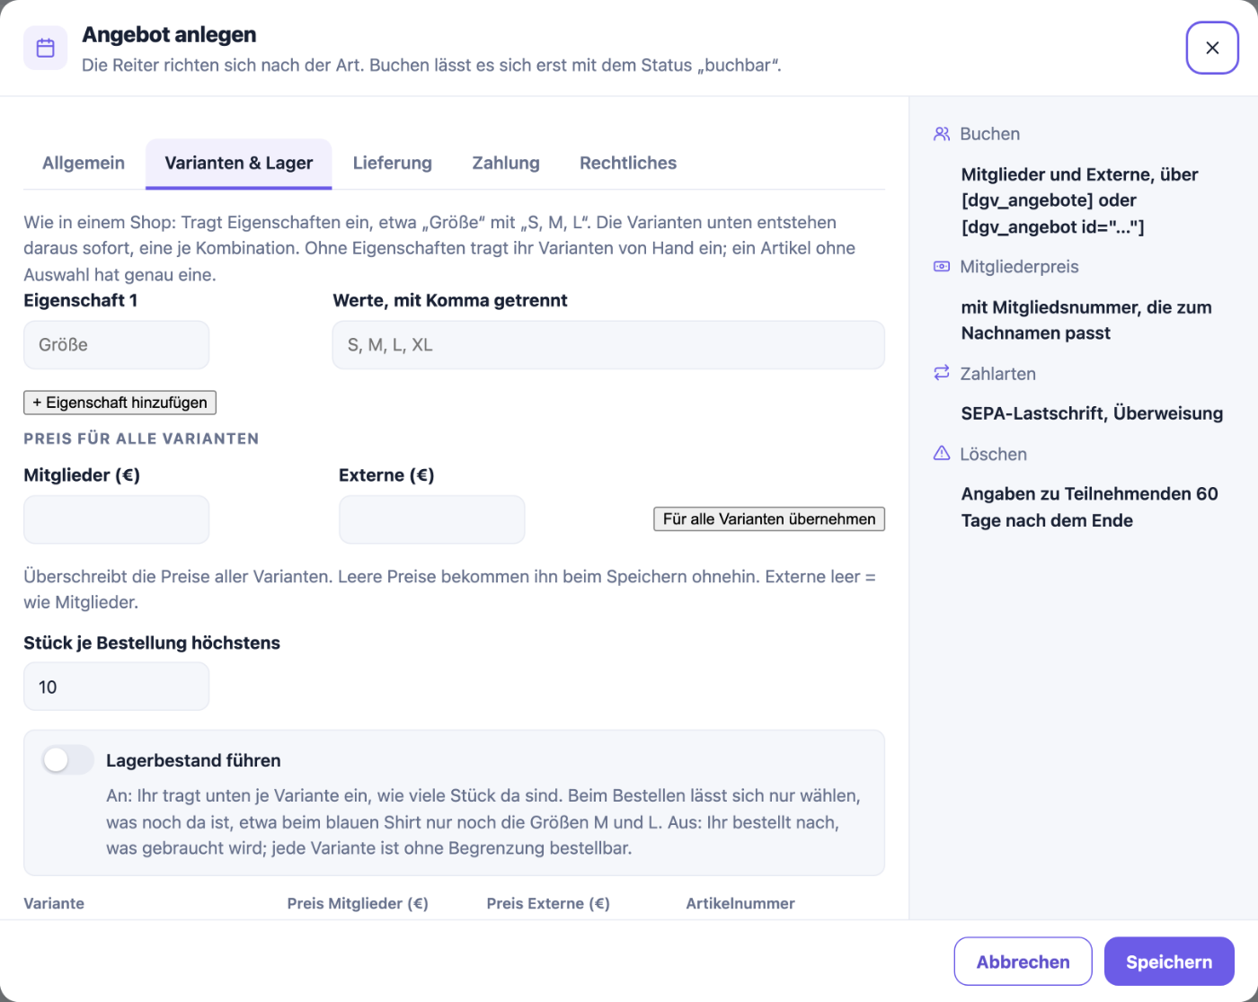Close the dialog with the X button
1258x1002 pixels.
click(x=1212, y=48)
